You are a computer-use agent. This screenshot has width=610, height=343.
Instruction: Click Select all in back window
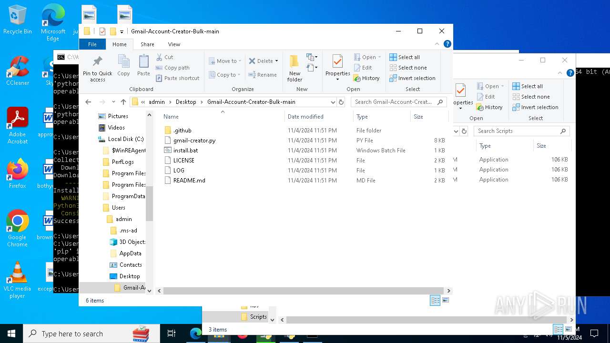pos(528,86)
